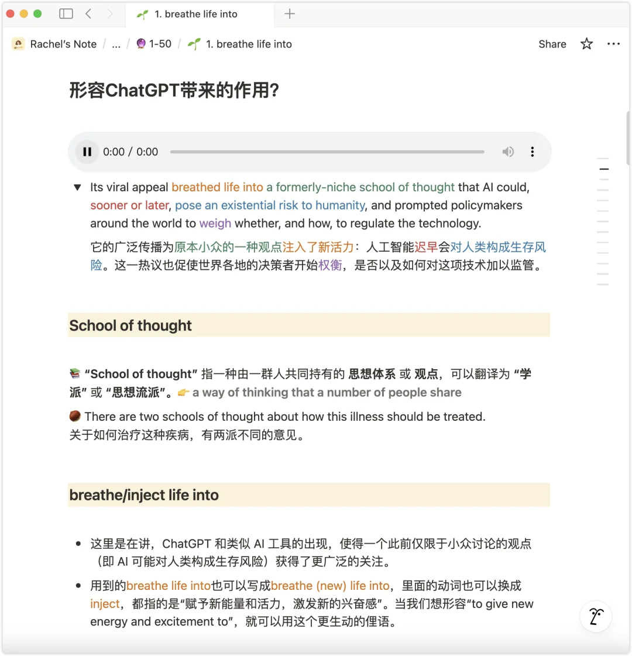Click the seedling icon in the tab
This screenshot has height=656, width=632.
[x=142, y=15]
